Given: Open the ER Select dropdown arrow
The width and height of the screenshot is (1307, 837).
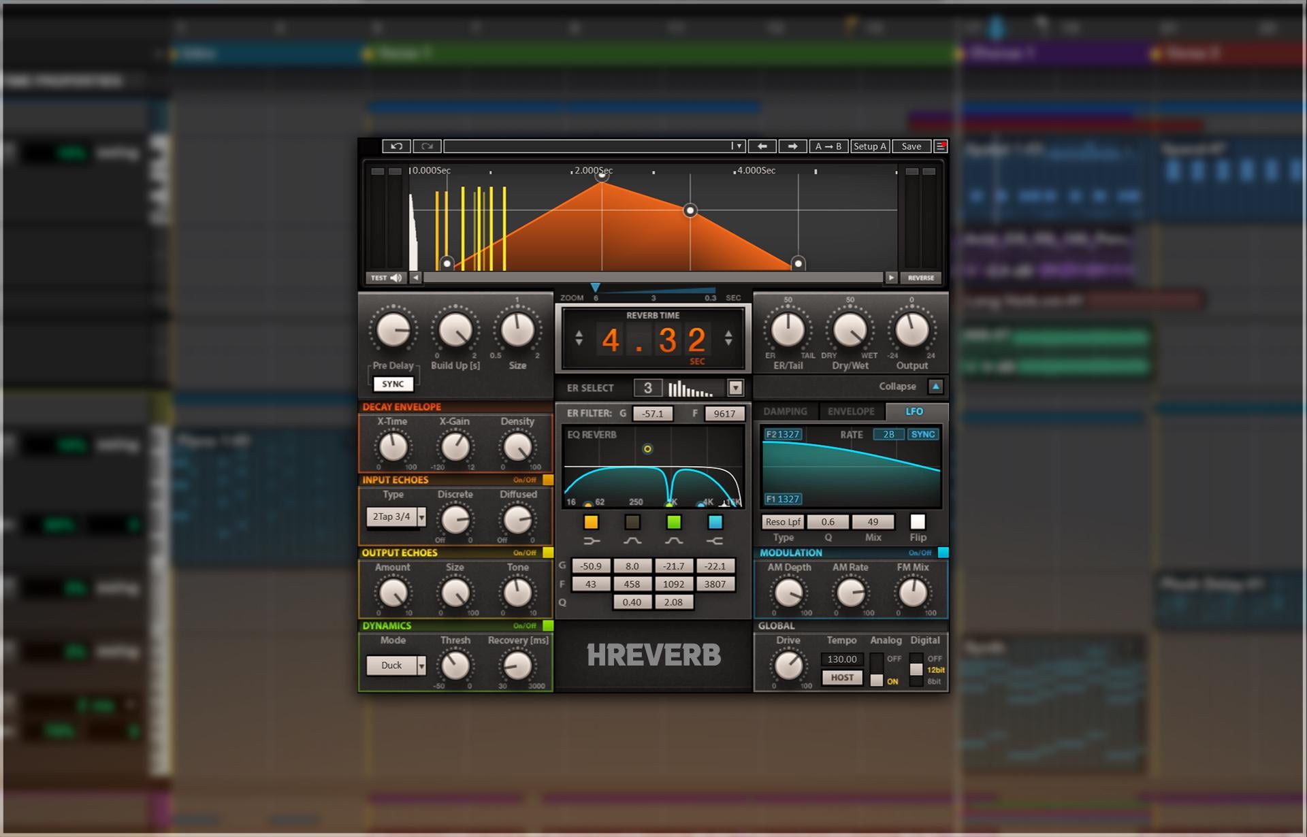Looking at the screenshot, I should (735, 388).
